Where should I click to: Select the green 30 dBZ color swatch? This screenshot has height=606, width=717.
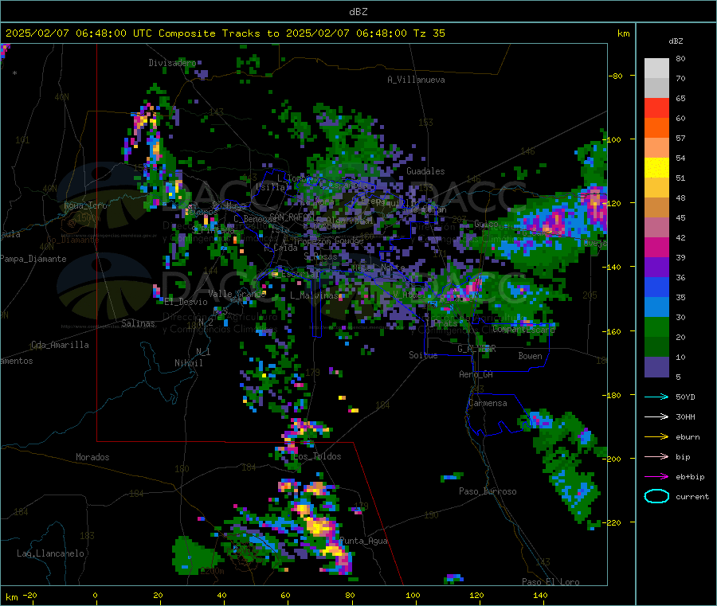(x=656, y=326)
